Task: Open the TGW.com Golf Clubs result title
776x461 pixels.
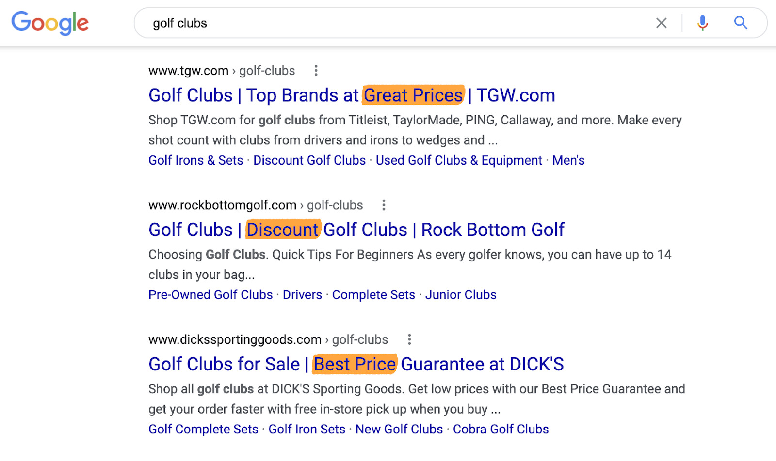Action: point(352,95)
